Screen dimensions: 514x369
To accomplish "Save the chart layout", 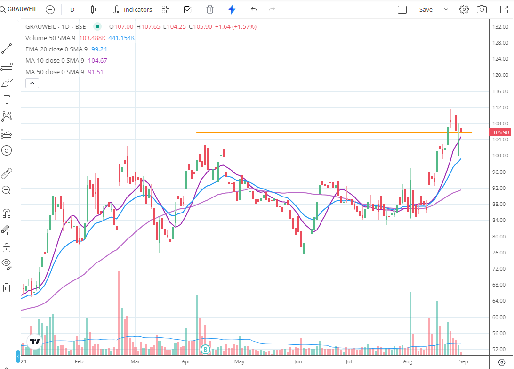I will 426,10.
